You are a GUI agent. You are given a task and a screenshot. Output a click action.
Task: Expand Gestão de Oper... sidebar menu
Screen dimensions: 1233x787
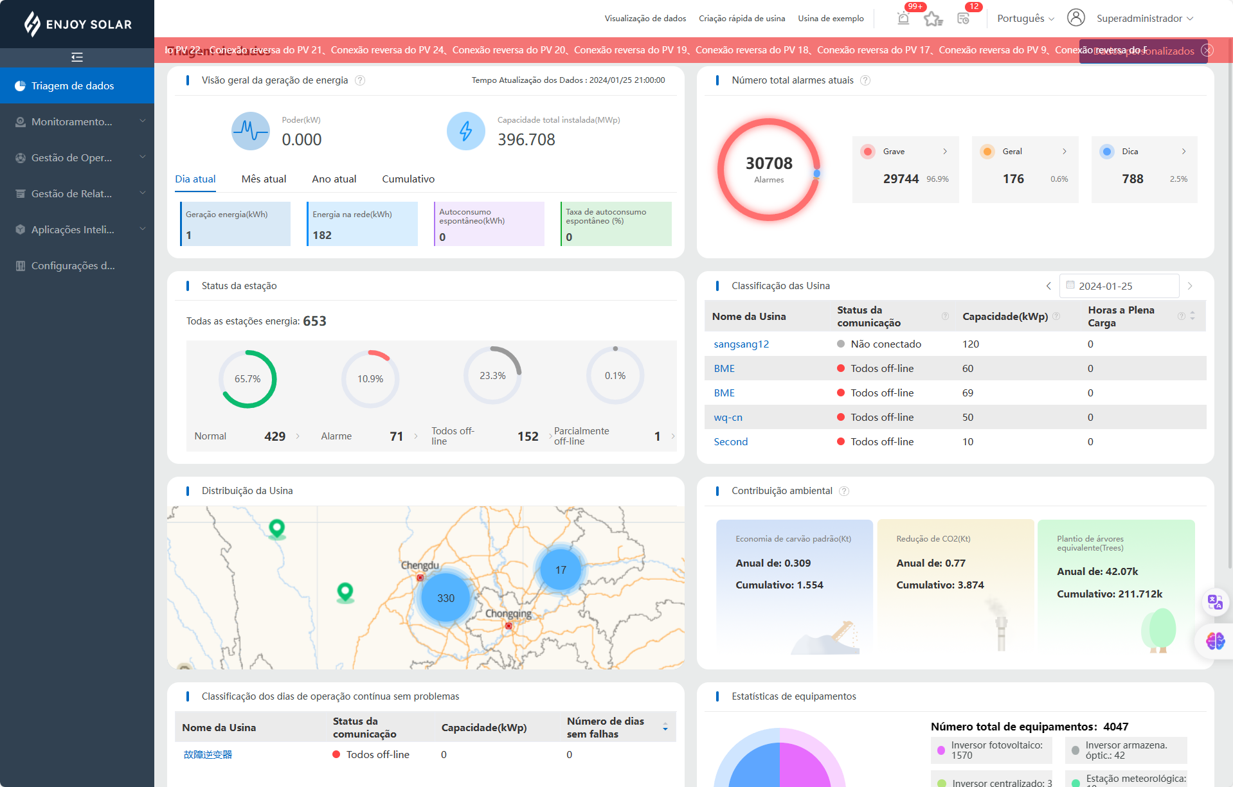[77, 157]
